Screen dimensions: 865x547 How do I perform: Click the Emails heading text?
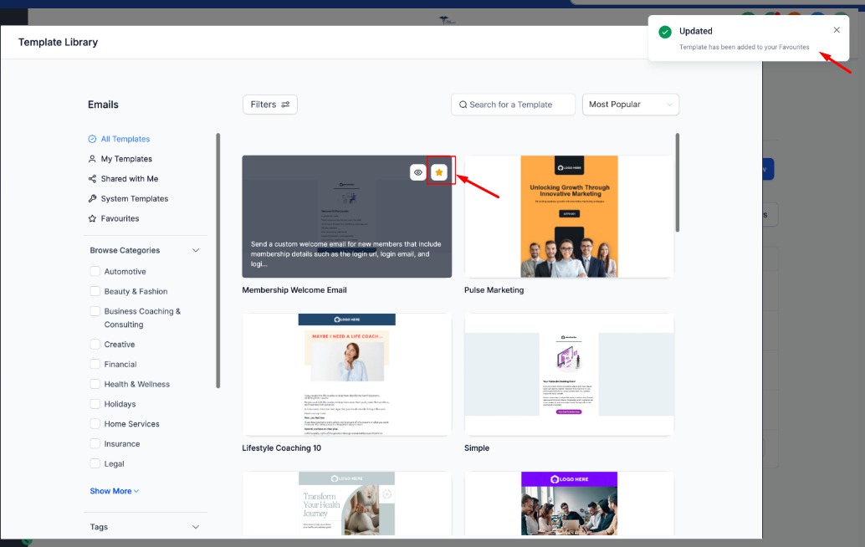(x=103, y=105)
